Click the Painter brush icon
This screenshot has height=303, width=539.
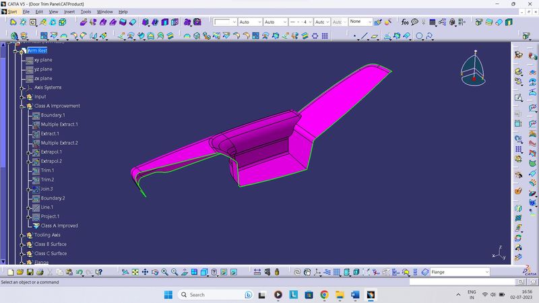pos(378,22)
